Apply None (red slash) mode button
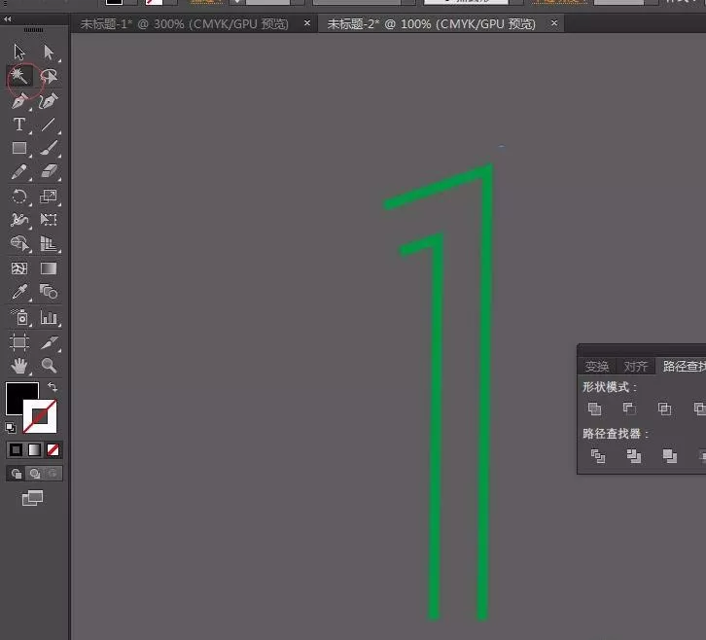This screenshot has width=706, height=640. pyautogui.click(x=53, y=450)
